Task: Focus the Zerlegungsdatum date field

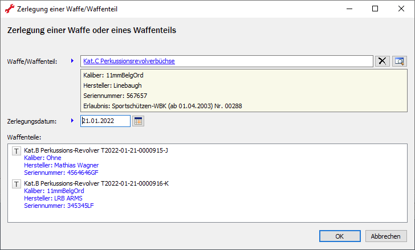Action: coord(105,121)
